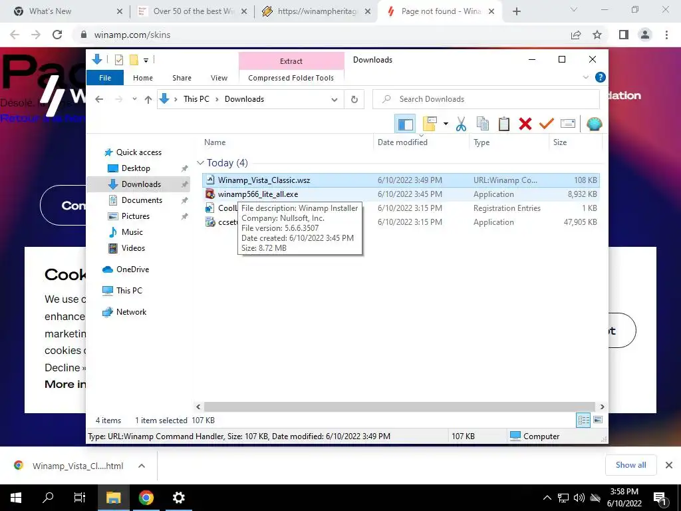Go back in Explorer navigation

pyautogui.click(x=99, y=100)
